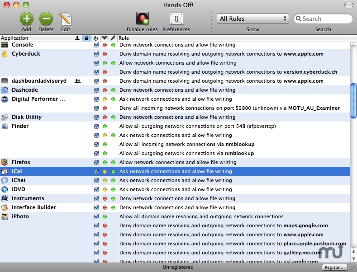Toggle the enabled checkbox in Console row
The height and width of the screenshot is (272, 357).
(x=96, y=45)
